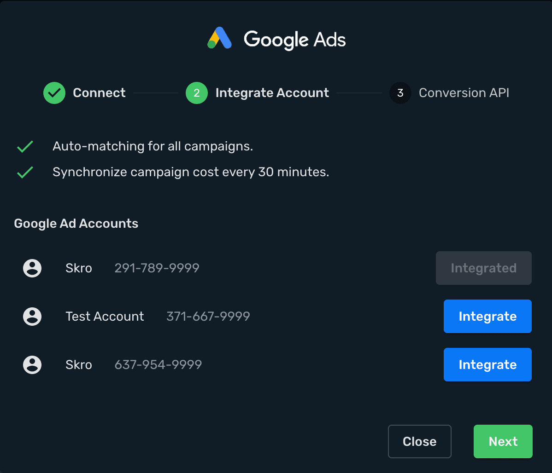Click the Auto-matching for all campaigns text

(153, 146)
